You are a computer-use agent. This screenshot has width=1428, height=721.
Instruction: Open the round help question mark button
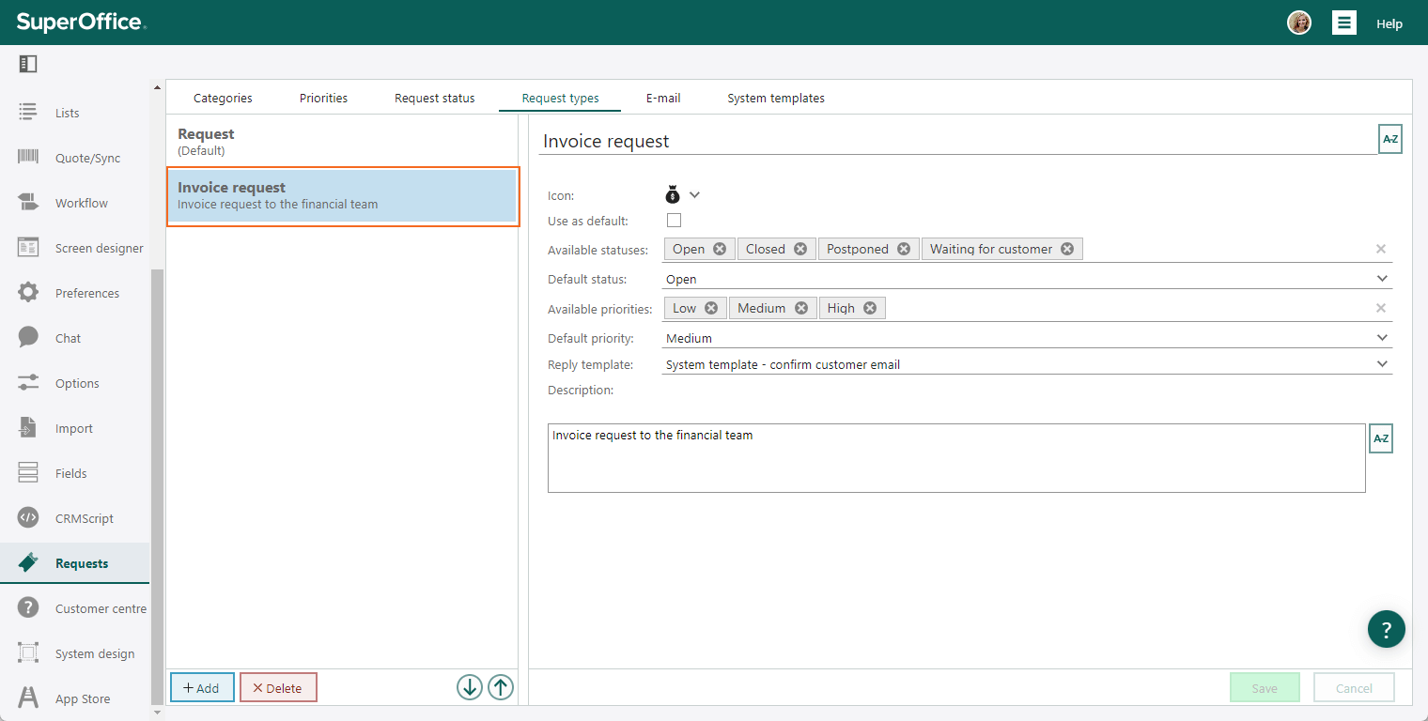point(1387,629)
